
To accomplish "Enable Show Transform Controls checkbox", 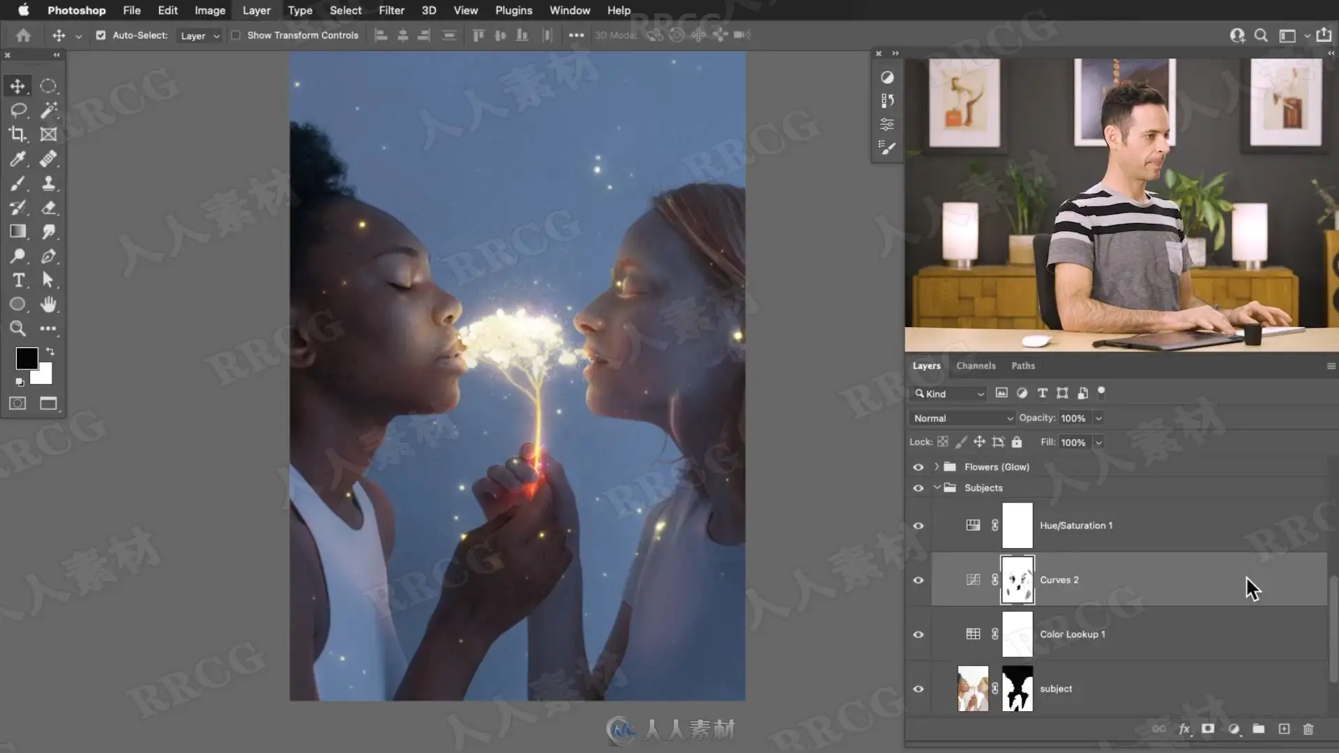I will [236, 35].
